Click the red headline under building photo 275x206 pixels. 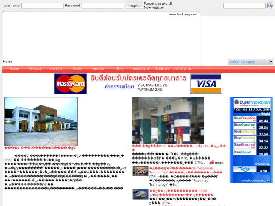40,148
